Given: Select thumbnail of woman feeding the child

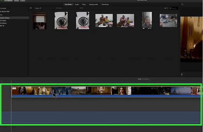Looking at the screenshot, I should [125, 21].
